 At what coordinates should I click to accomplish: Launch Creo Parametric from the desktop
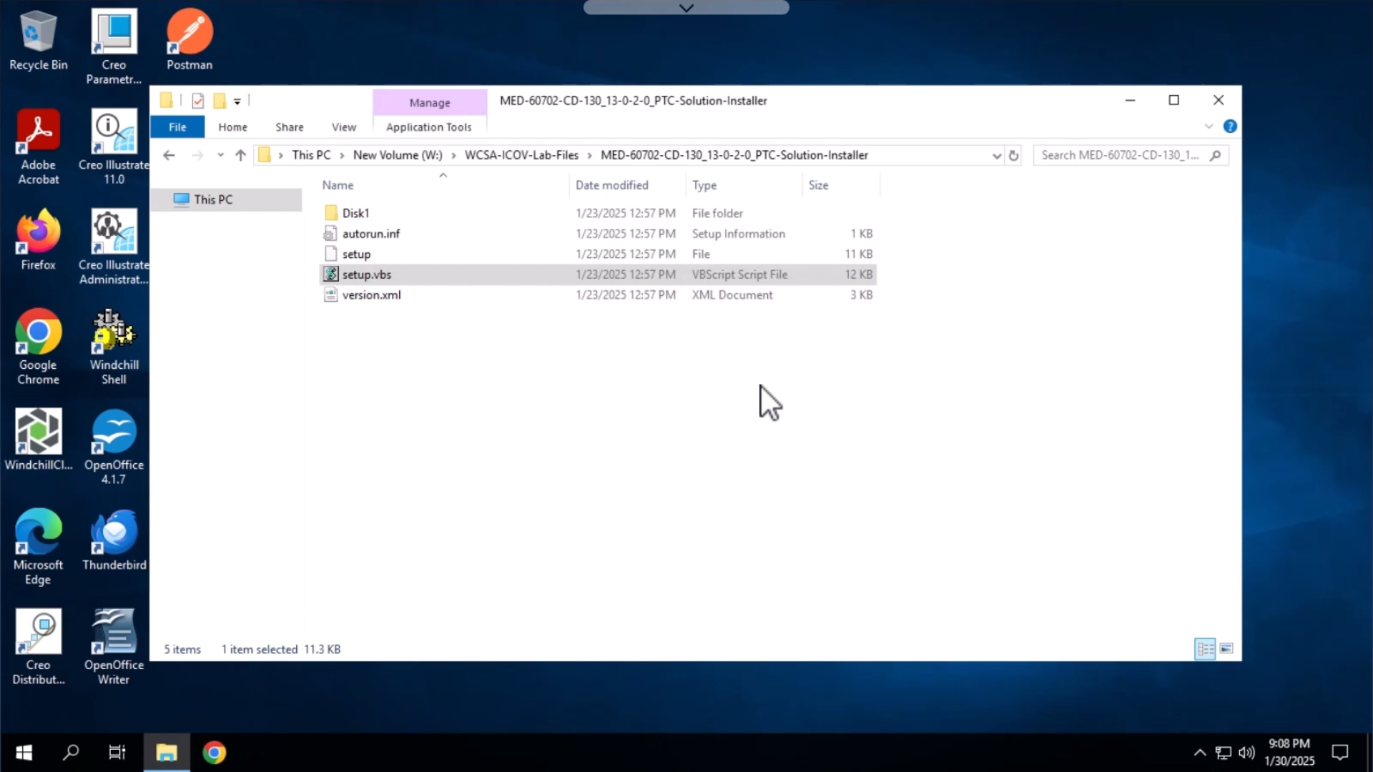click(114, 46)
